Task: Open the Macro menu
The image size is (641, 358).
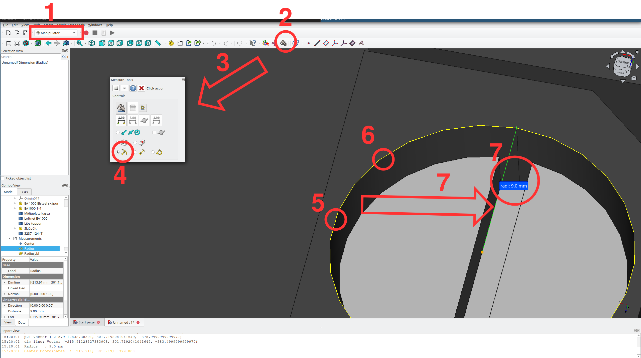Action: coord(49,25)
